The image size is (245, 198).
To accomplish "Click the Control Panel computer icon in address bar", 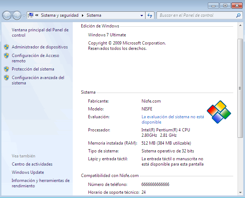I will coord(31,15).
